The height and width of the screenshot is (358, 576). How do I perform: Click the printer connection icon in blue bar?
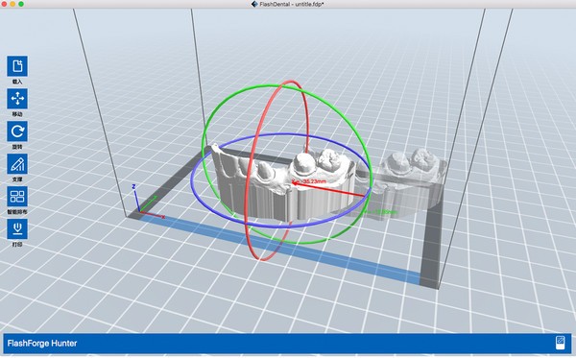[x=560, y=343]
